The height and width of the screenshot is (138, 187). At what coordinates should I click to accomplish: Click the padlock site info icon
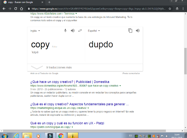coord(29,9)
